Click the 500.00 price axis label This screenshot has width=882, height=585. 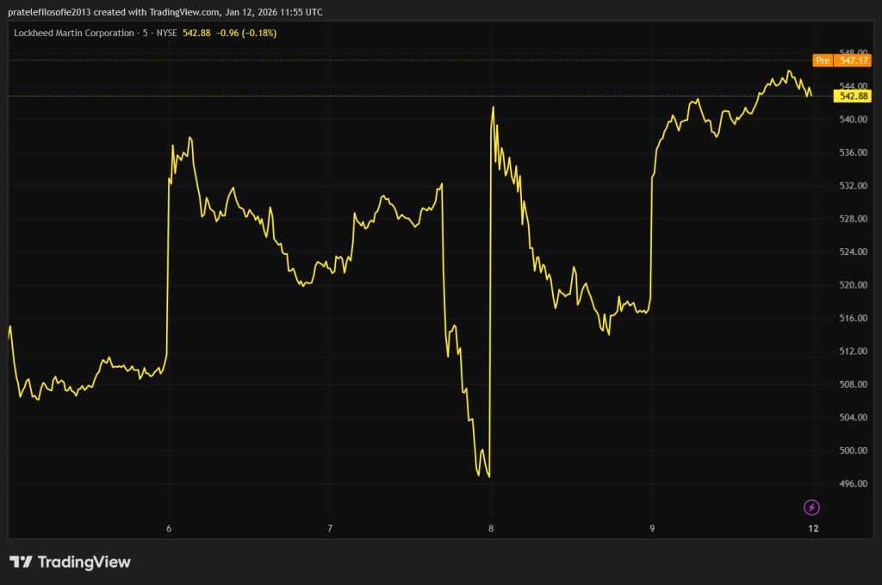853,451
